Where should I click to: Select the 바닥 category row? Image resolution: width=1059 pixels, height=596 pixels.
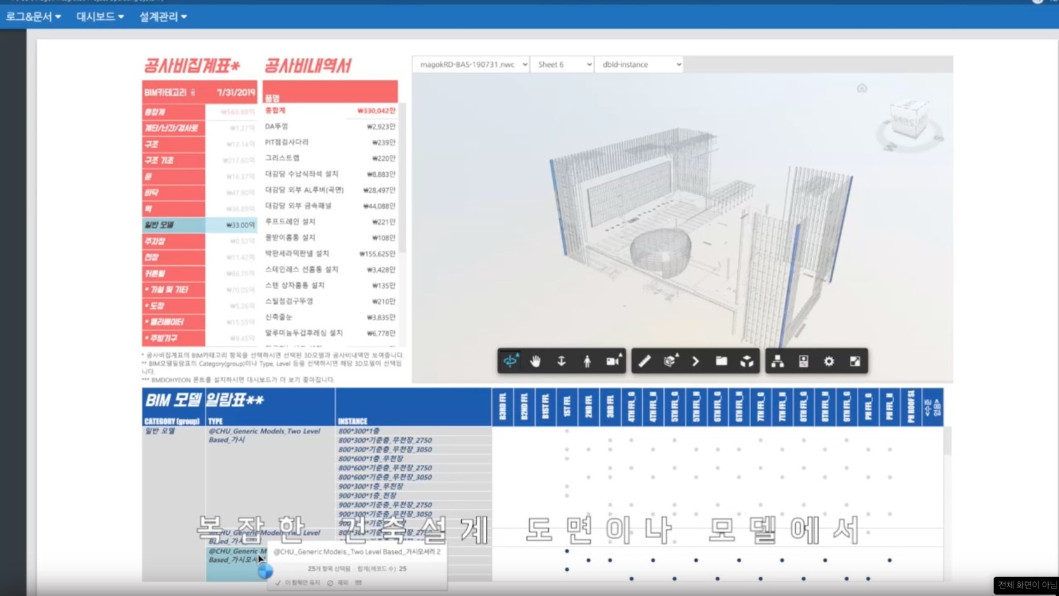coord(199,193)
